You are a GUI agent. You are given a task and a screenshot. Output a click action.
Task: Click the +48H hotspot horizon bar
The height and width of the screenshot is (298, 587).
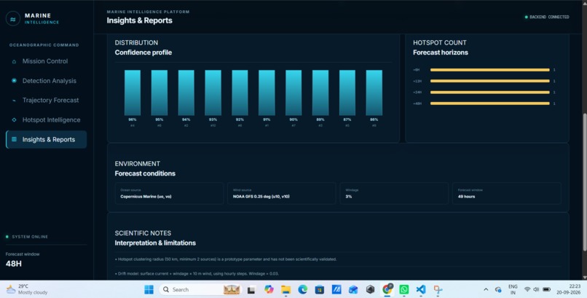[x=490, y=103]
